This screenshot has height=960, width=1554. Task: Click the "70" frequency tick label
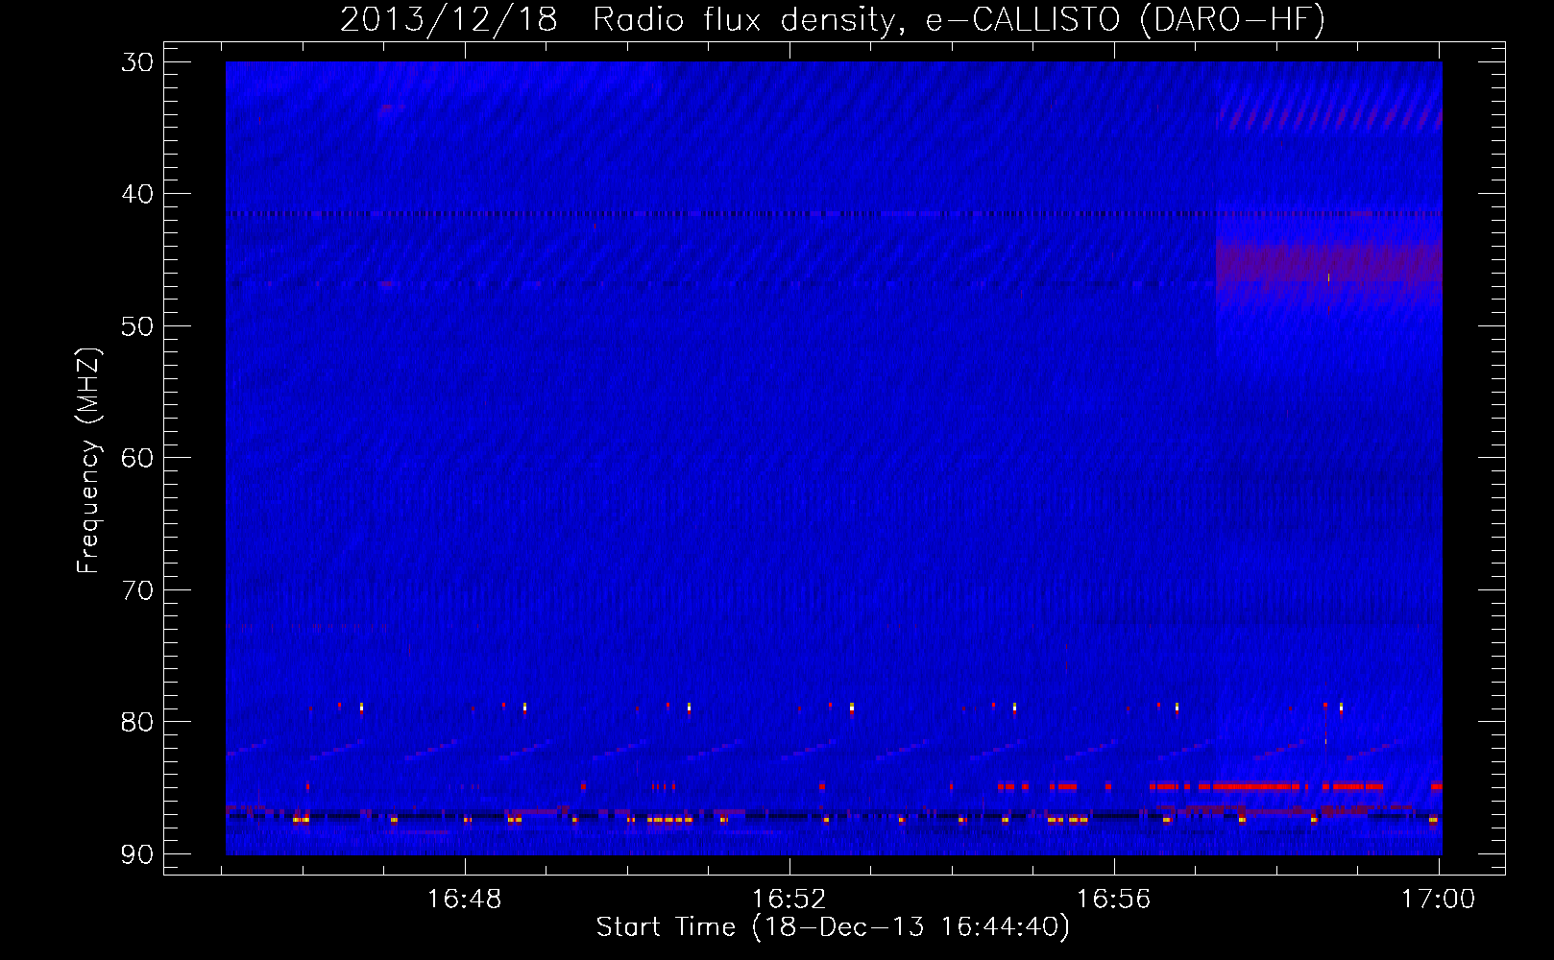137,589
